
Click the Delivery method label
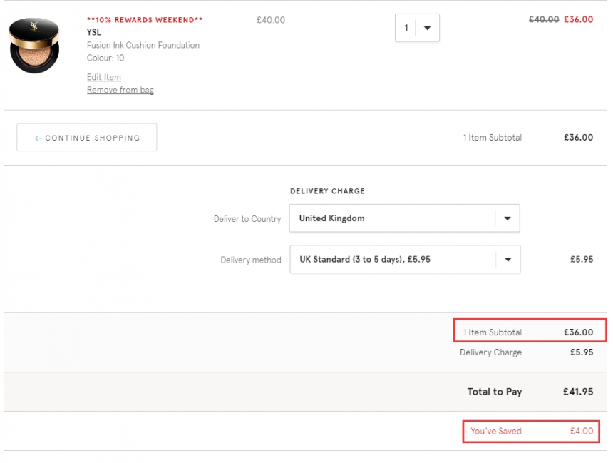(x=251, y=260)
